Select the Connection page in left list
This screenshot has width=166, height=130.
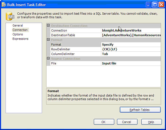20,30
